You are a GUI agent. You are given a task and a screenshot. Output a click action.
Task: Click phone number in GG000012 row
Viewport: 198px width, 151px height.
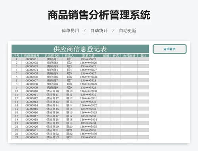[88, 98]
